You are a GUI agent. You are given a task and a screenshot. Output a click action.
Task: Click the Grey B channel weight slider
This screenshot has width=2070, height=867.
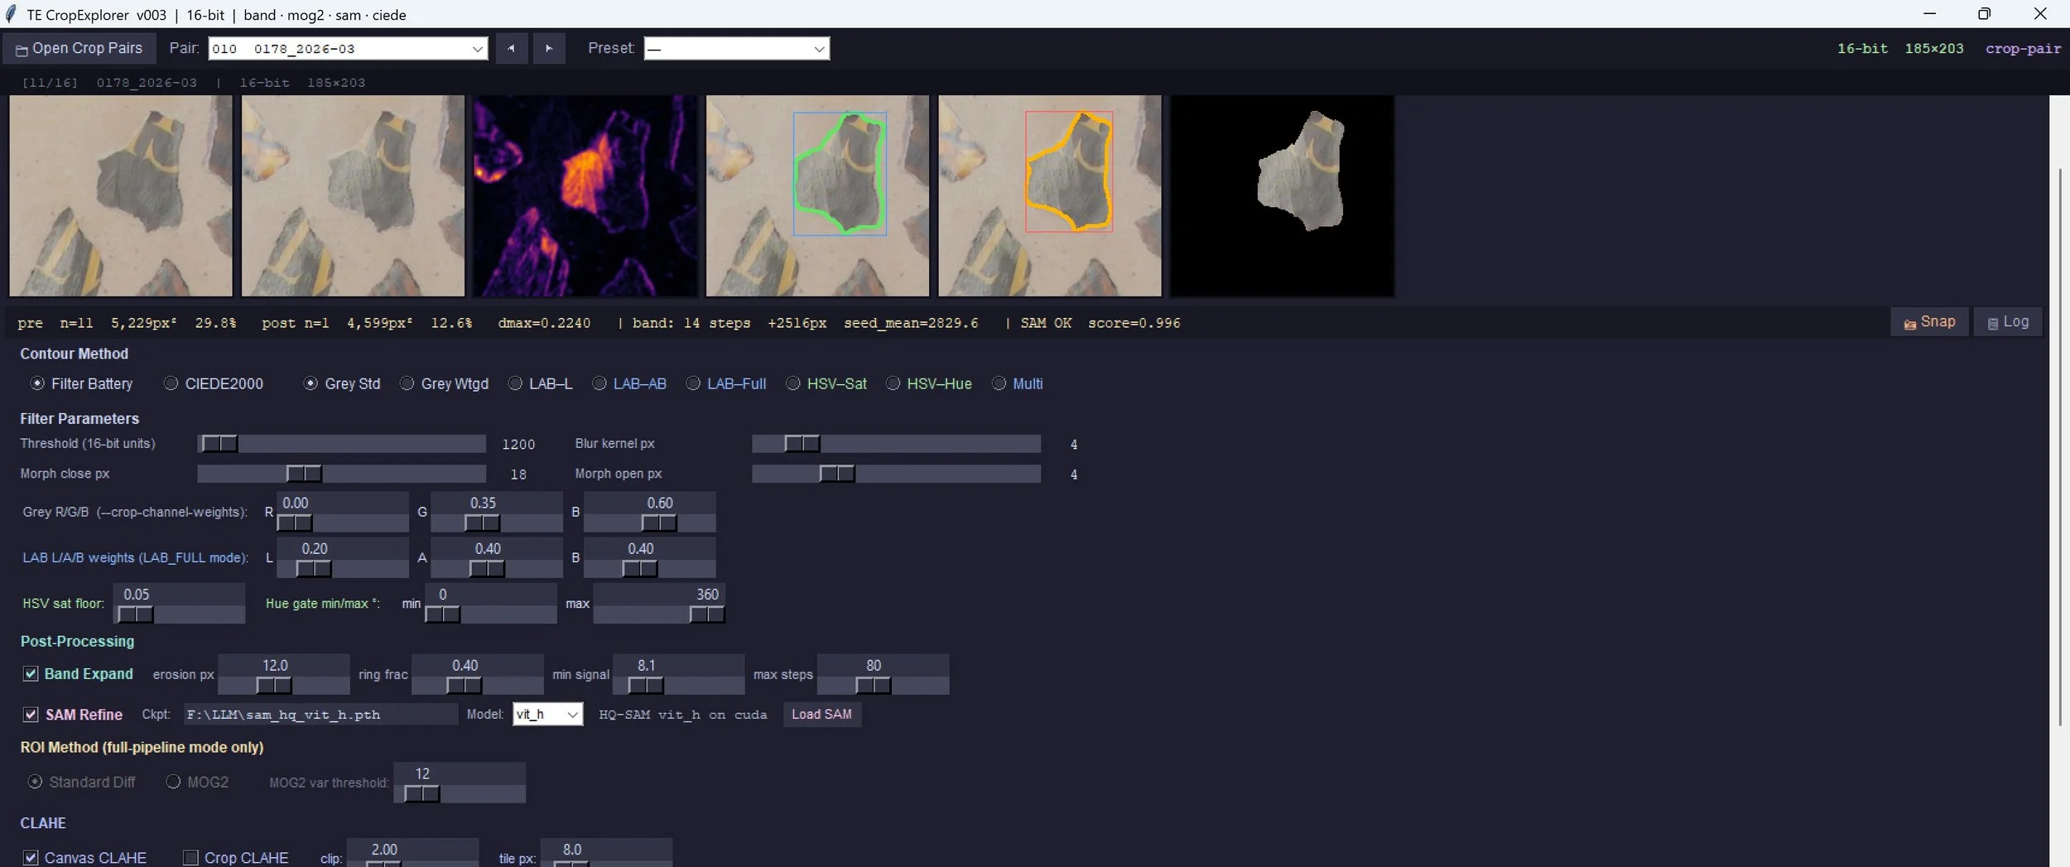(x=649, y=523)
